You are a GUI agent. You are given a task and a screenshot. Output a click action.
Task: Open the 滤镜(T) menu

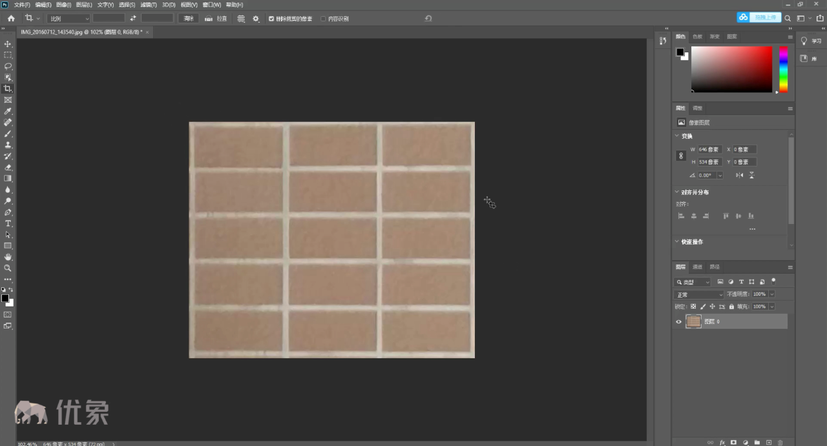coord(149,5)
